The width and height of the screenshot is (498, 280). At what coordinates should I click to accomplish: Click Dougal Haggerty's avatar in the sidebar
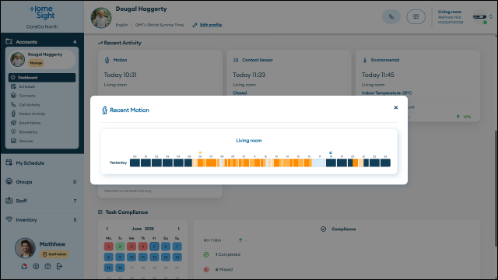17,59
